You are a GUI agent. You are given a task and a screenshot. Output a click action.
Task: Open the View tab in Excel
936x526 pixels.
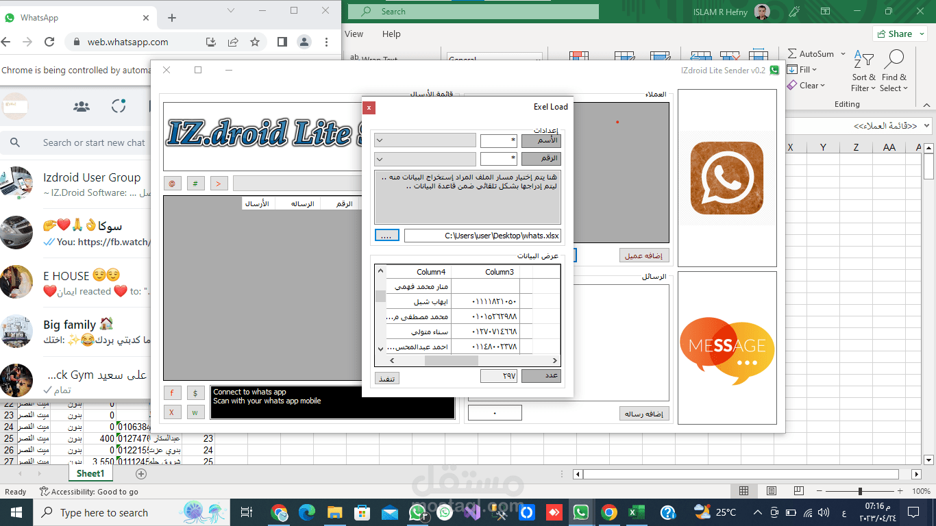[x=354, y=34]
